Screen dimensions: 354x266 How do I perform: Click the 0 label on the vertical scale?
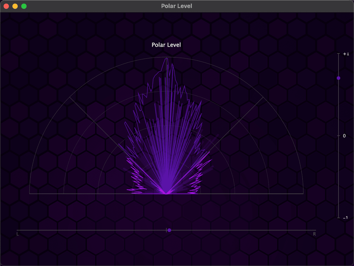click(x=344, y=136)
